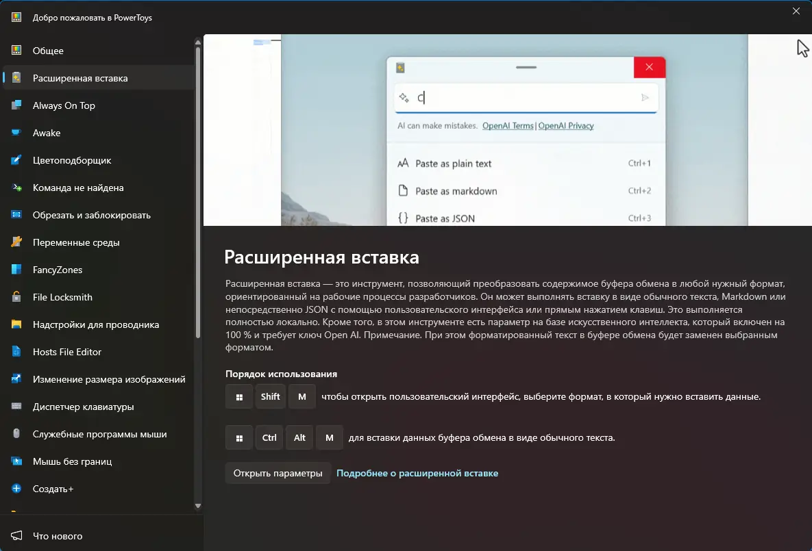Click the Расширенная вставка heading
This screenshot has width=812, height=551.
(321, 257)
